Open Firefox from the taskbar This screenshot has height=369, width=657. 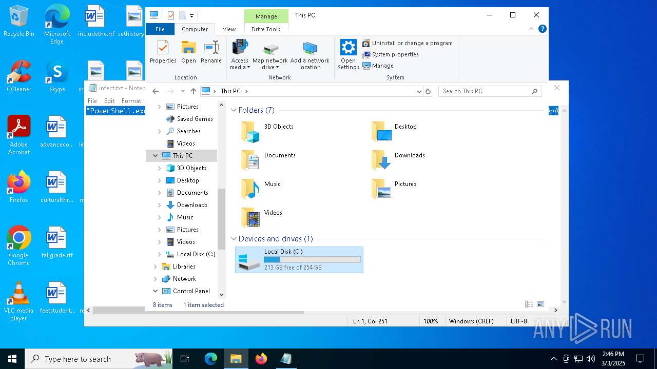261,359
